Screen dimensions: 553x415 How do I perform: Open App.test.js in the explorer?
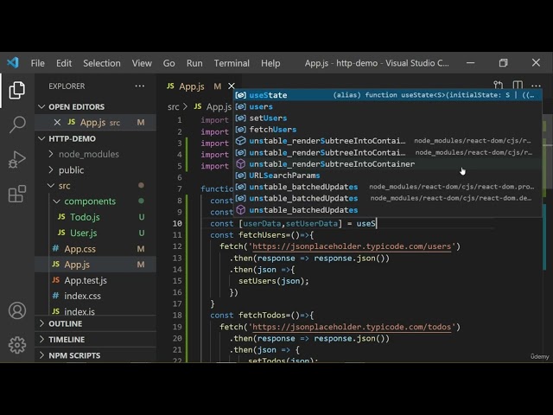point(95,280)
